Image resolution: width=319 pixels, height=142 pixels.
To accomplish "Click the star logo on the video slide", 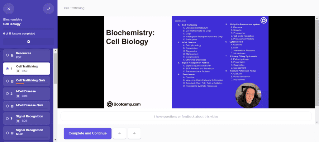I will (264, 20).
